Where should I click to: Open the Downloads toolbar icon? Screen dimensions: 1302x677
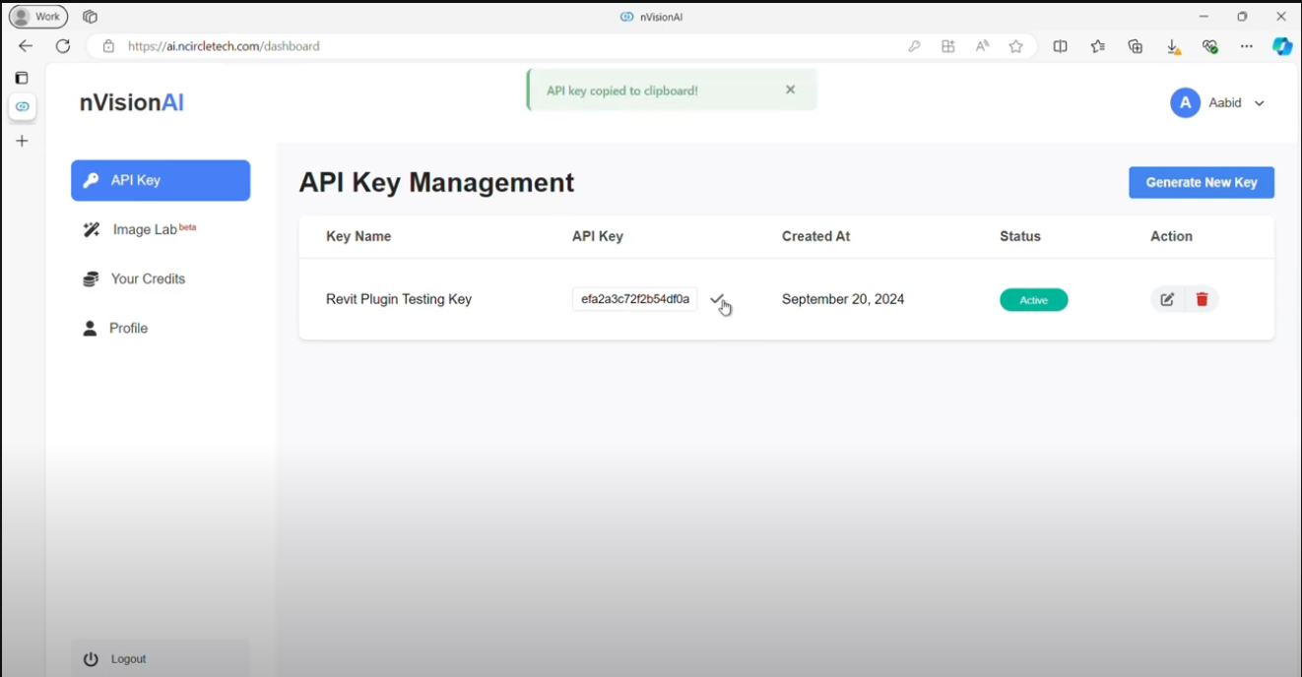click(1173, 46)
